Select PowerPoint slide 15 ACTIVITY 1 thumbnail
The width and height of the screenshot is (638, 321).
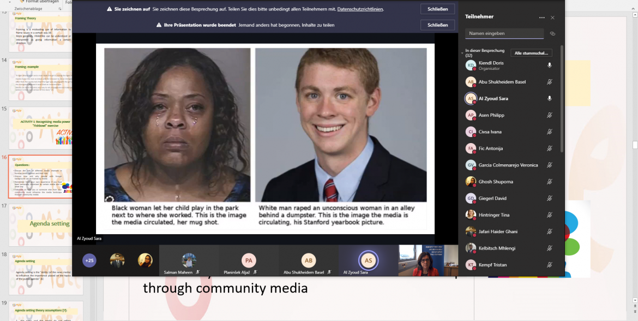(x=41, y=128)
